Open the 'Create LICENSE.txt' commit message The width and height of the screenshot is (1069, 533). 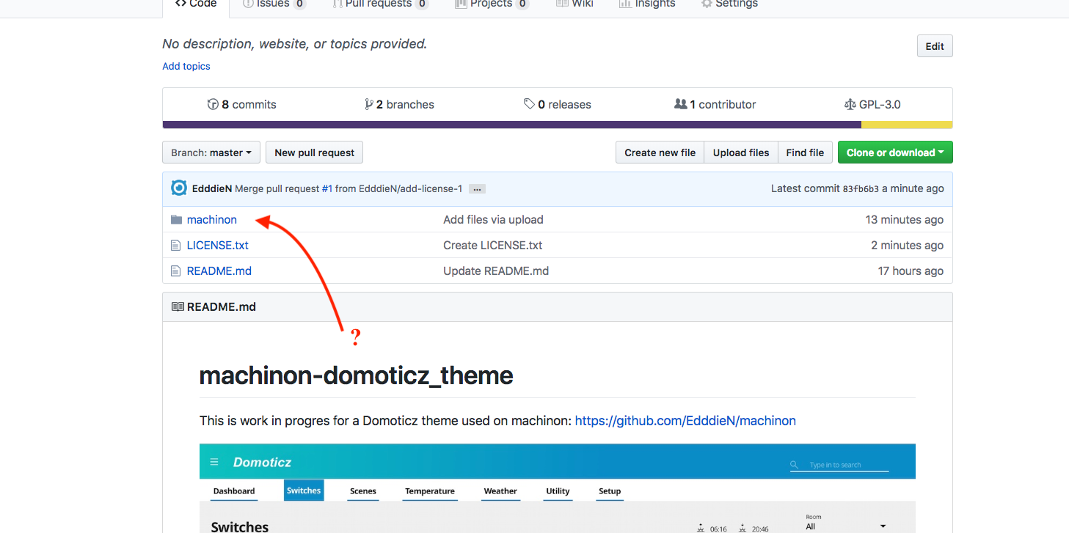tap(493, 245)
